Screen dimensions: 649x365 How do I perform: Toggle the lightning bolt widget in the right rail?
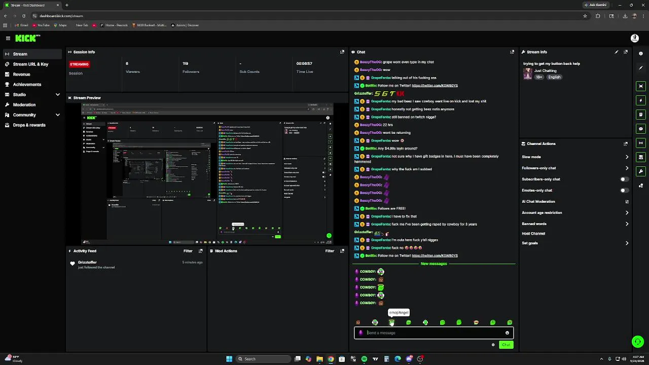(x=641, y=100)
